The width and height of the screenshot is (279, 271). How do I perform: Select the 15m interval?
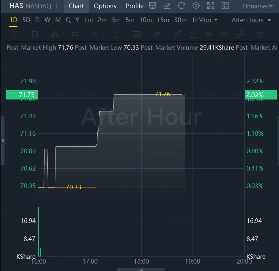[x=163, y=20]
